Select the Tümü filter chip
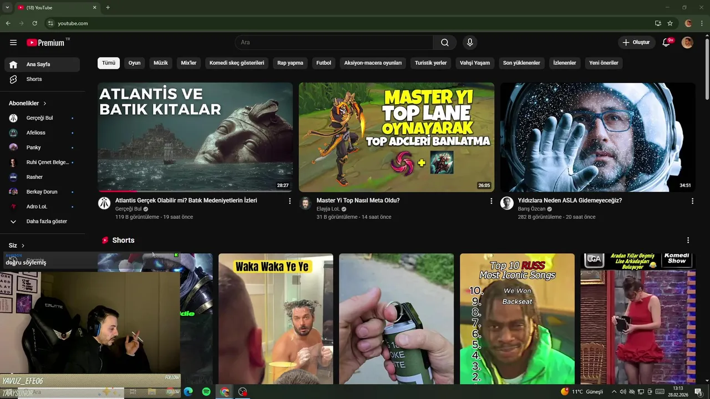 coord(109,63)
